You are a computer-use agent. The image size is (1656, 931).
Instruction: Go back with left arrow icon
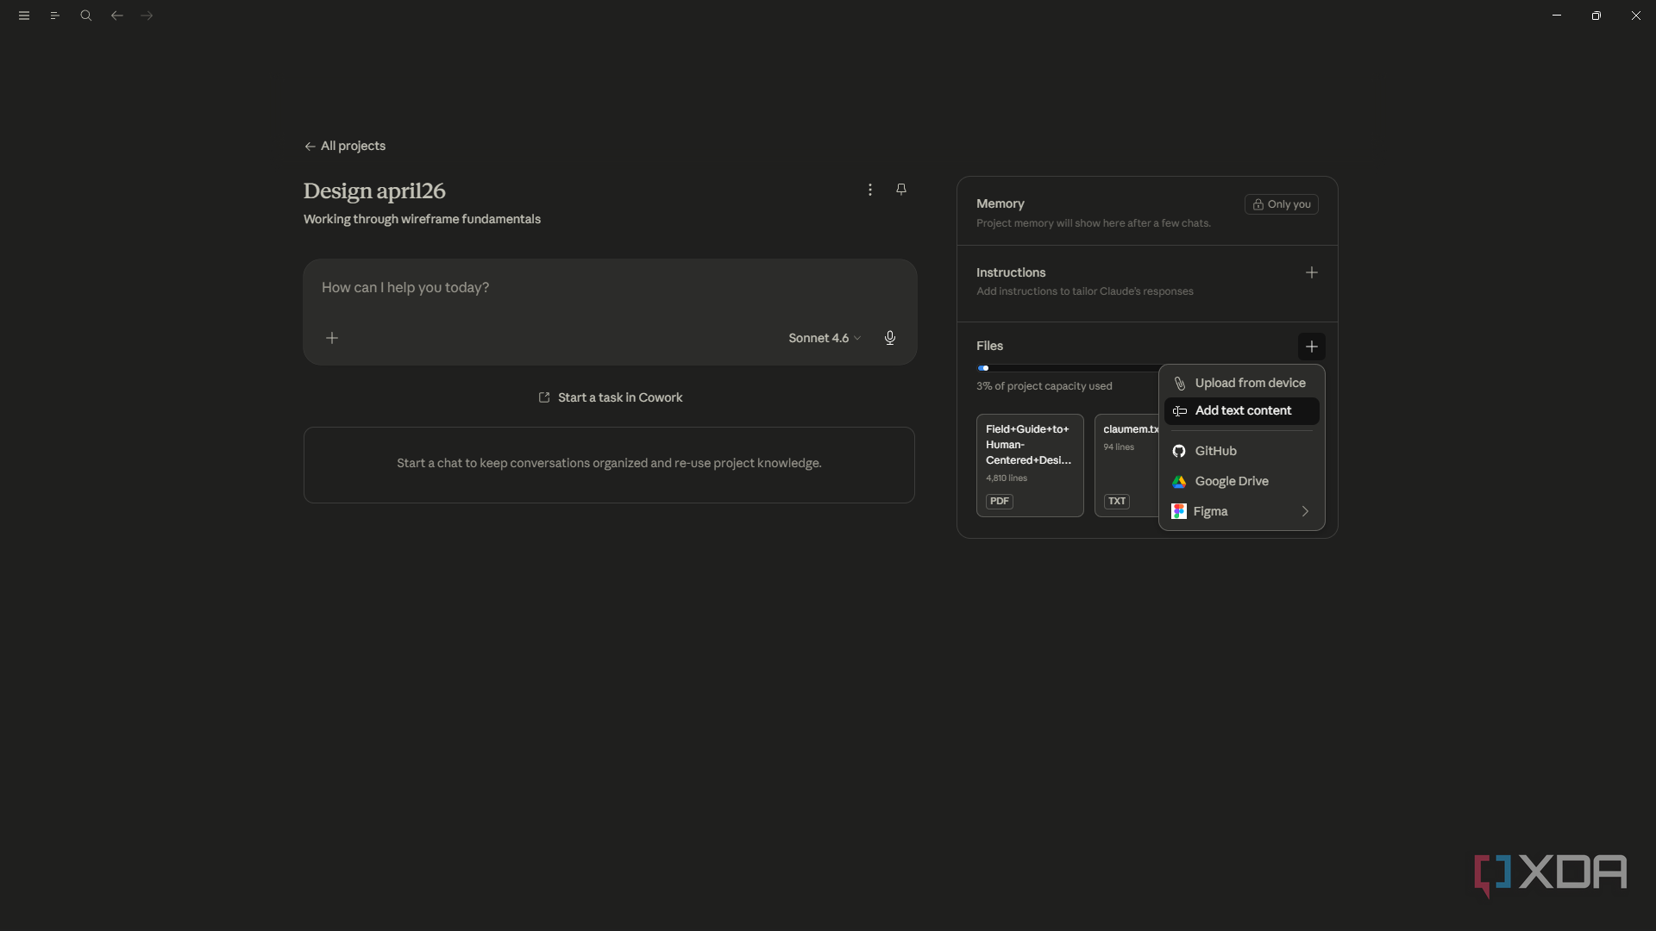(x=117, y=16)
